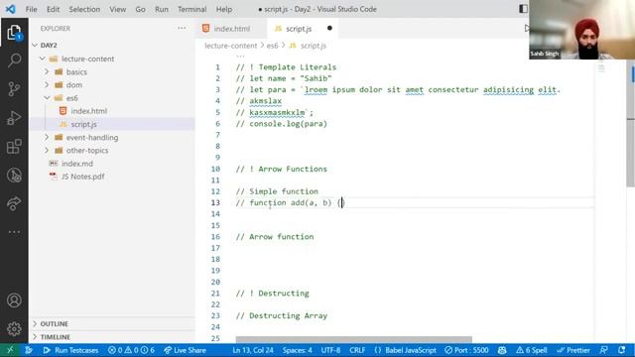635x357 pixels.
Task: Close script.js tab via unsaved dot
Action: point(329,28)
